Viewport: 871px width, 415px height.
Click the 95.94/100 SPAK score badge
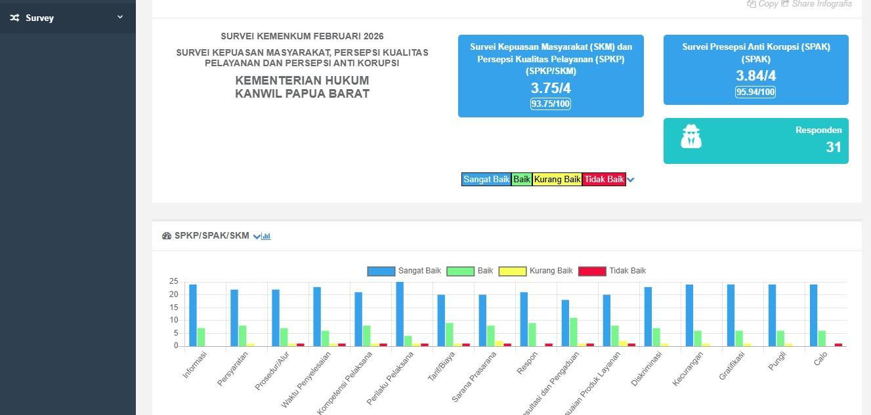pos(755,92)
